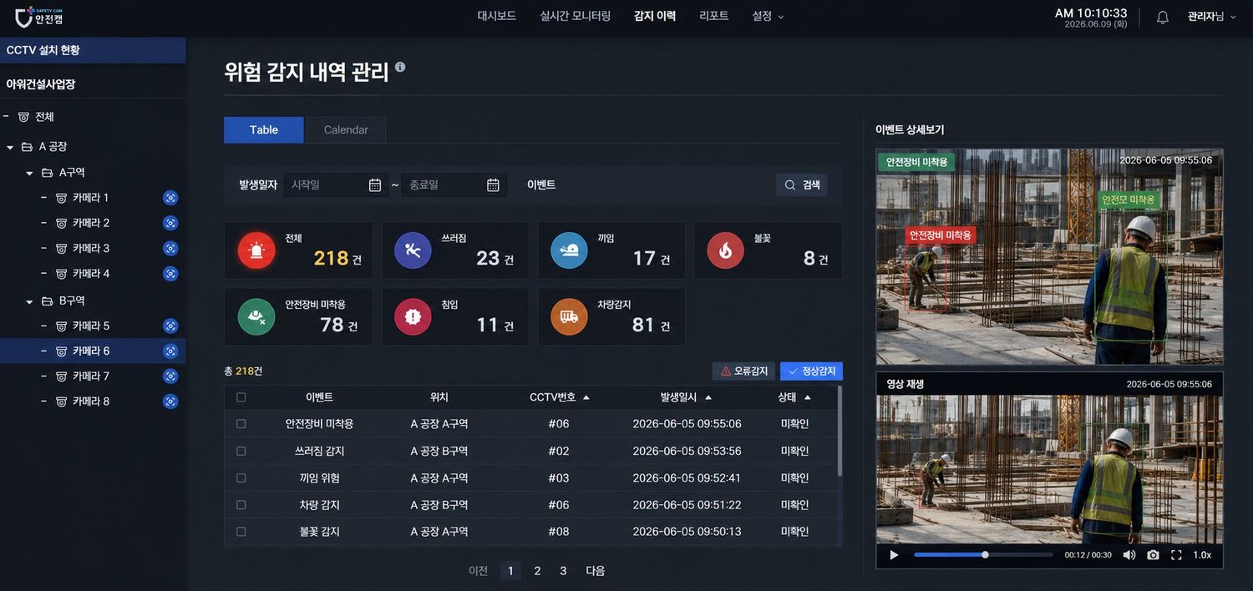
Task: Mark selection as 정상감지
Action: [812, 371]
